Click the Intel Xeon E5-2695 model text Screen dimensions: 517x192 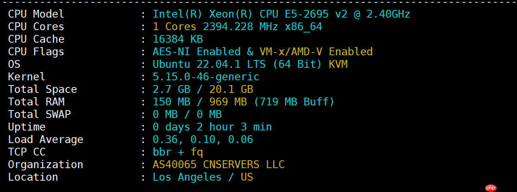coord(281,14)
